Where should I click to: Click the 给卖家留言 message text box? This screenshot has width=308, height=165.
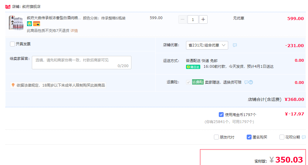point(82,63)
